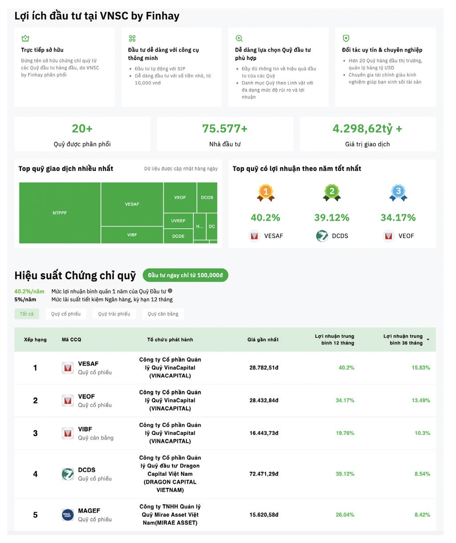Image resolution: width=456 pixels, height=543 pixels.
Task: Filter by Quỹ cổ phiếu
Action: click(66, 314)
